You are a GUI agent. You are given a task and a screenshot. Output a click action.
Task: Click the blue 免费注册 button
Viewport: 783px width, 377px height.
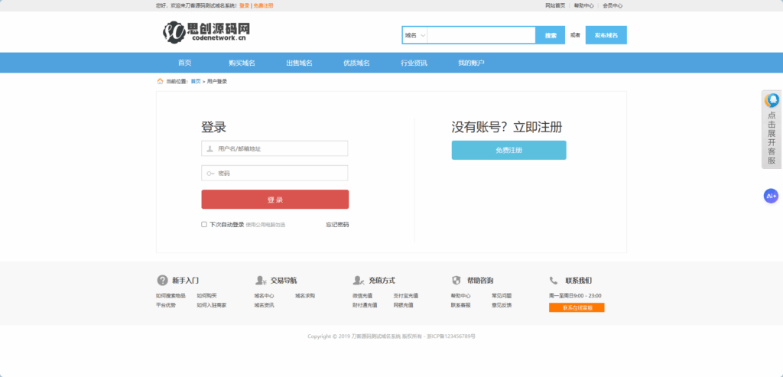[x=508, y=151]
